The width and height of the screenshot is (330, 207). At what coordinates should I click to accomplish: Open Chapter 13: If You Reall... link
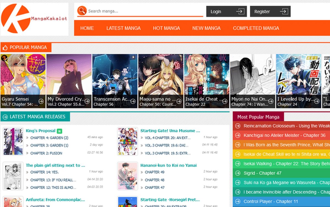click(53, 180)
